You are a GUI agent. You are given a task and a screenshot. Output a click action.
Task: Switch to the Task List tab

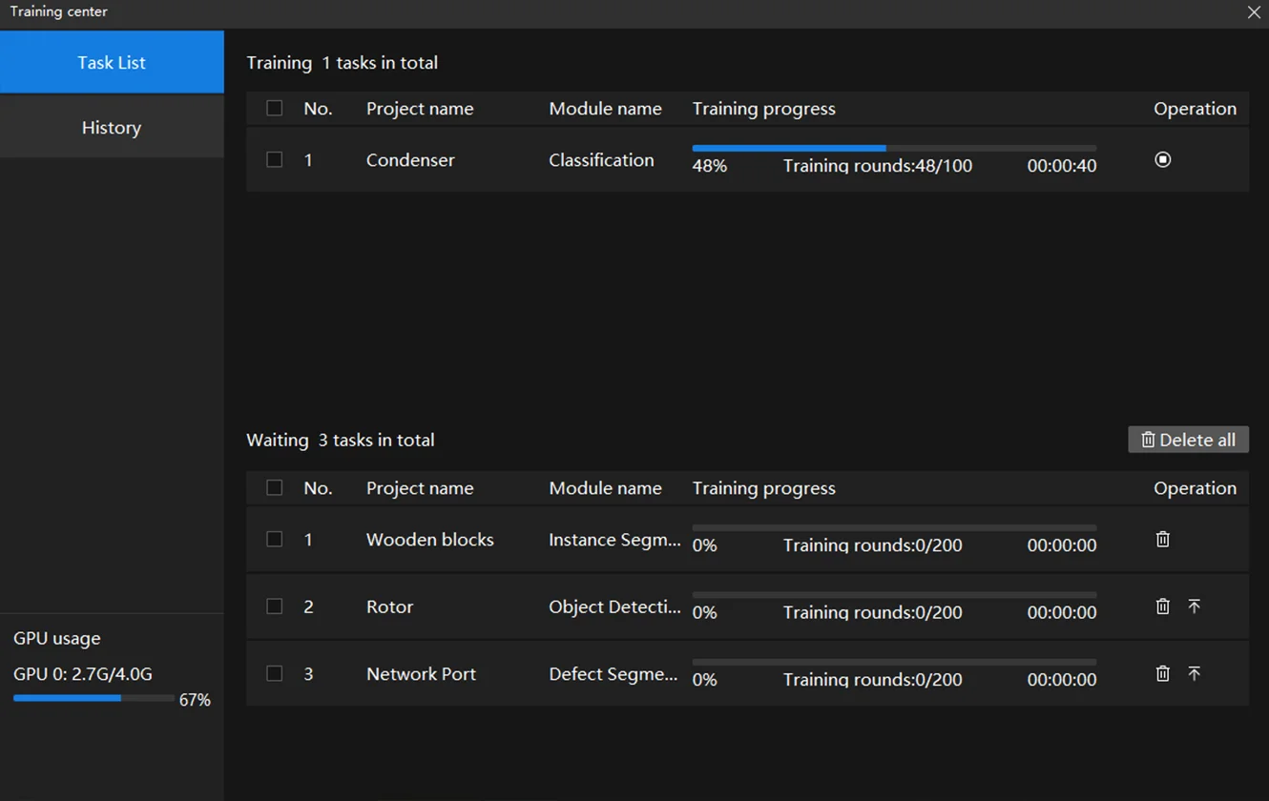point(112,62)
